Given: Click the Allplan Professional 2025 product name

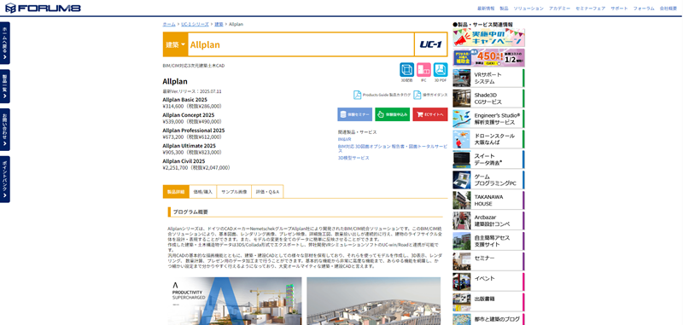Looking at the screenshot, I should coord(194,131).
